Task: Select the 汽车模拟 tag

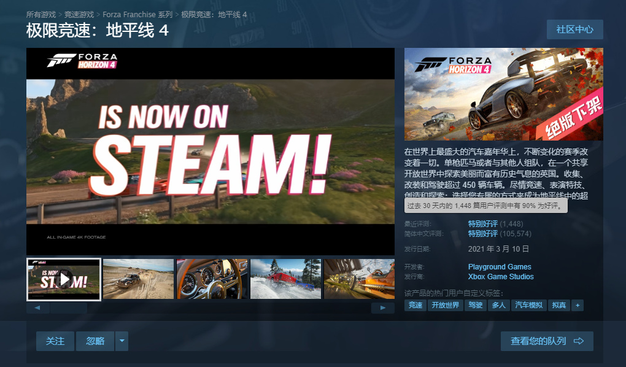Action: tap(528, 306)
